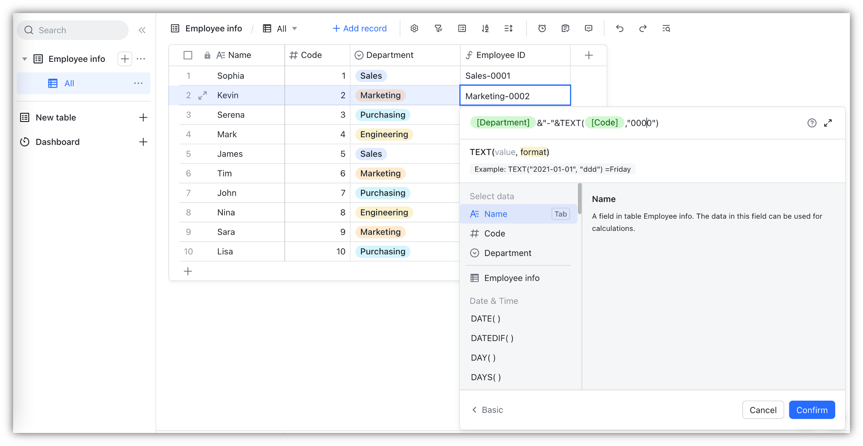Go back to Basic formula mode
Screen dimensions: 863x446
487,410
